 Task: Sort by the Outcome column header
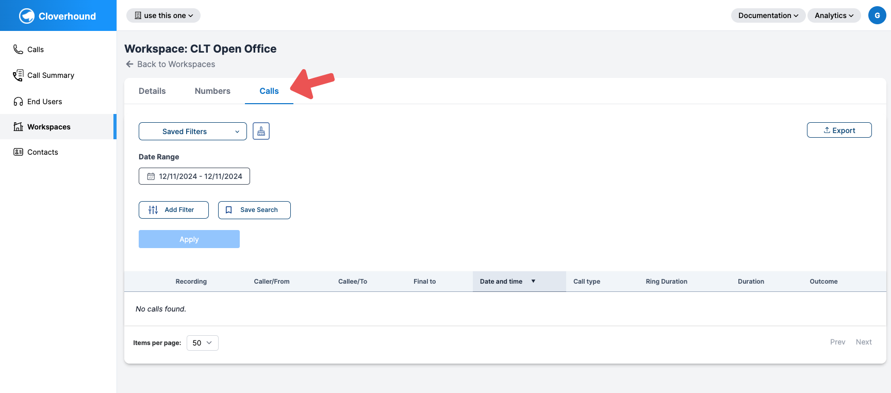point(823,281)
